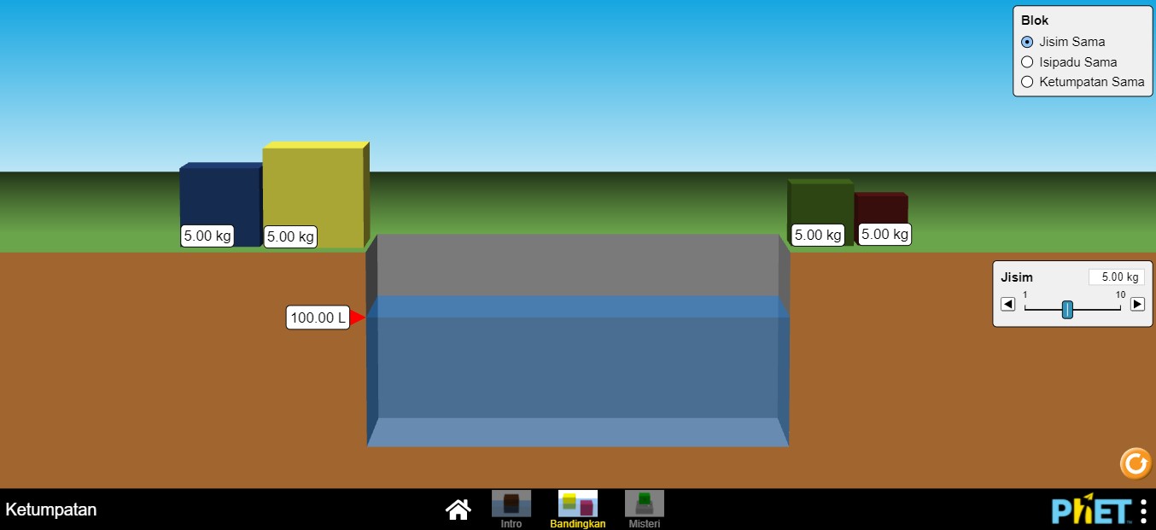
Task: Select the Bandingkan screen icon
Action: tap(578, 504)
